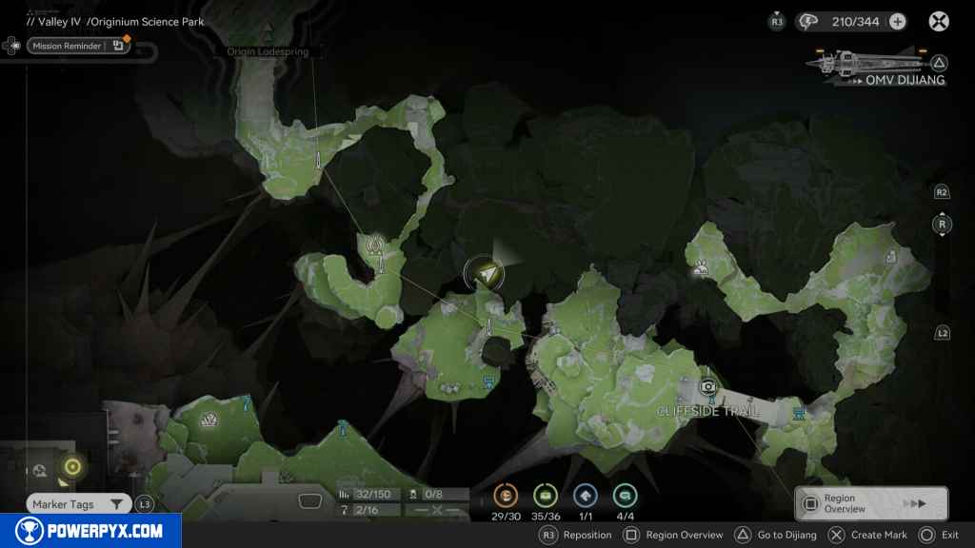Screen dimensions: 975x548
Task: Click Create Mark in the bottom bar
Action: (x=868, y=535)
